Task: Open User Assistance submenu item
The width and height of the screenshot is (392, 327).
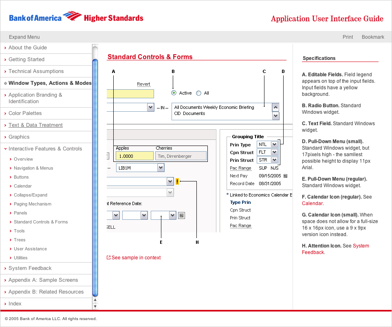Action: click(x=30, y=249)
